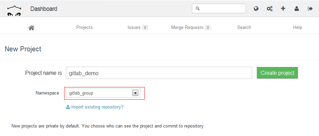319x136 pixels.
Task: Select the Search navigation tab
Action: pyautogui.click(x=244, y=28)
